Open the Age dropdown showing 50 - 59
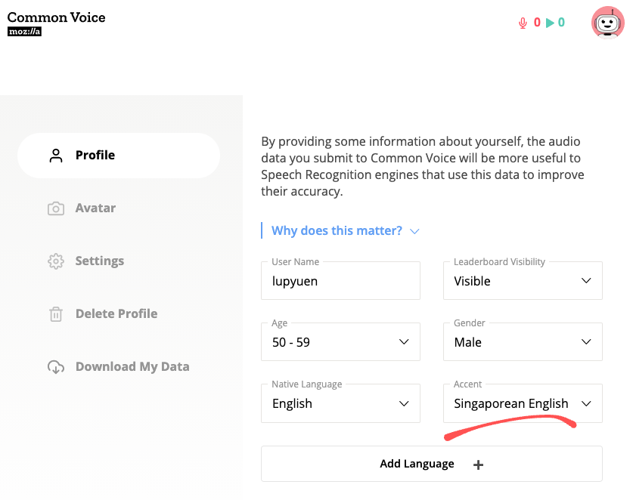 (x=340, y=342)
